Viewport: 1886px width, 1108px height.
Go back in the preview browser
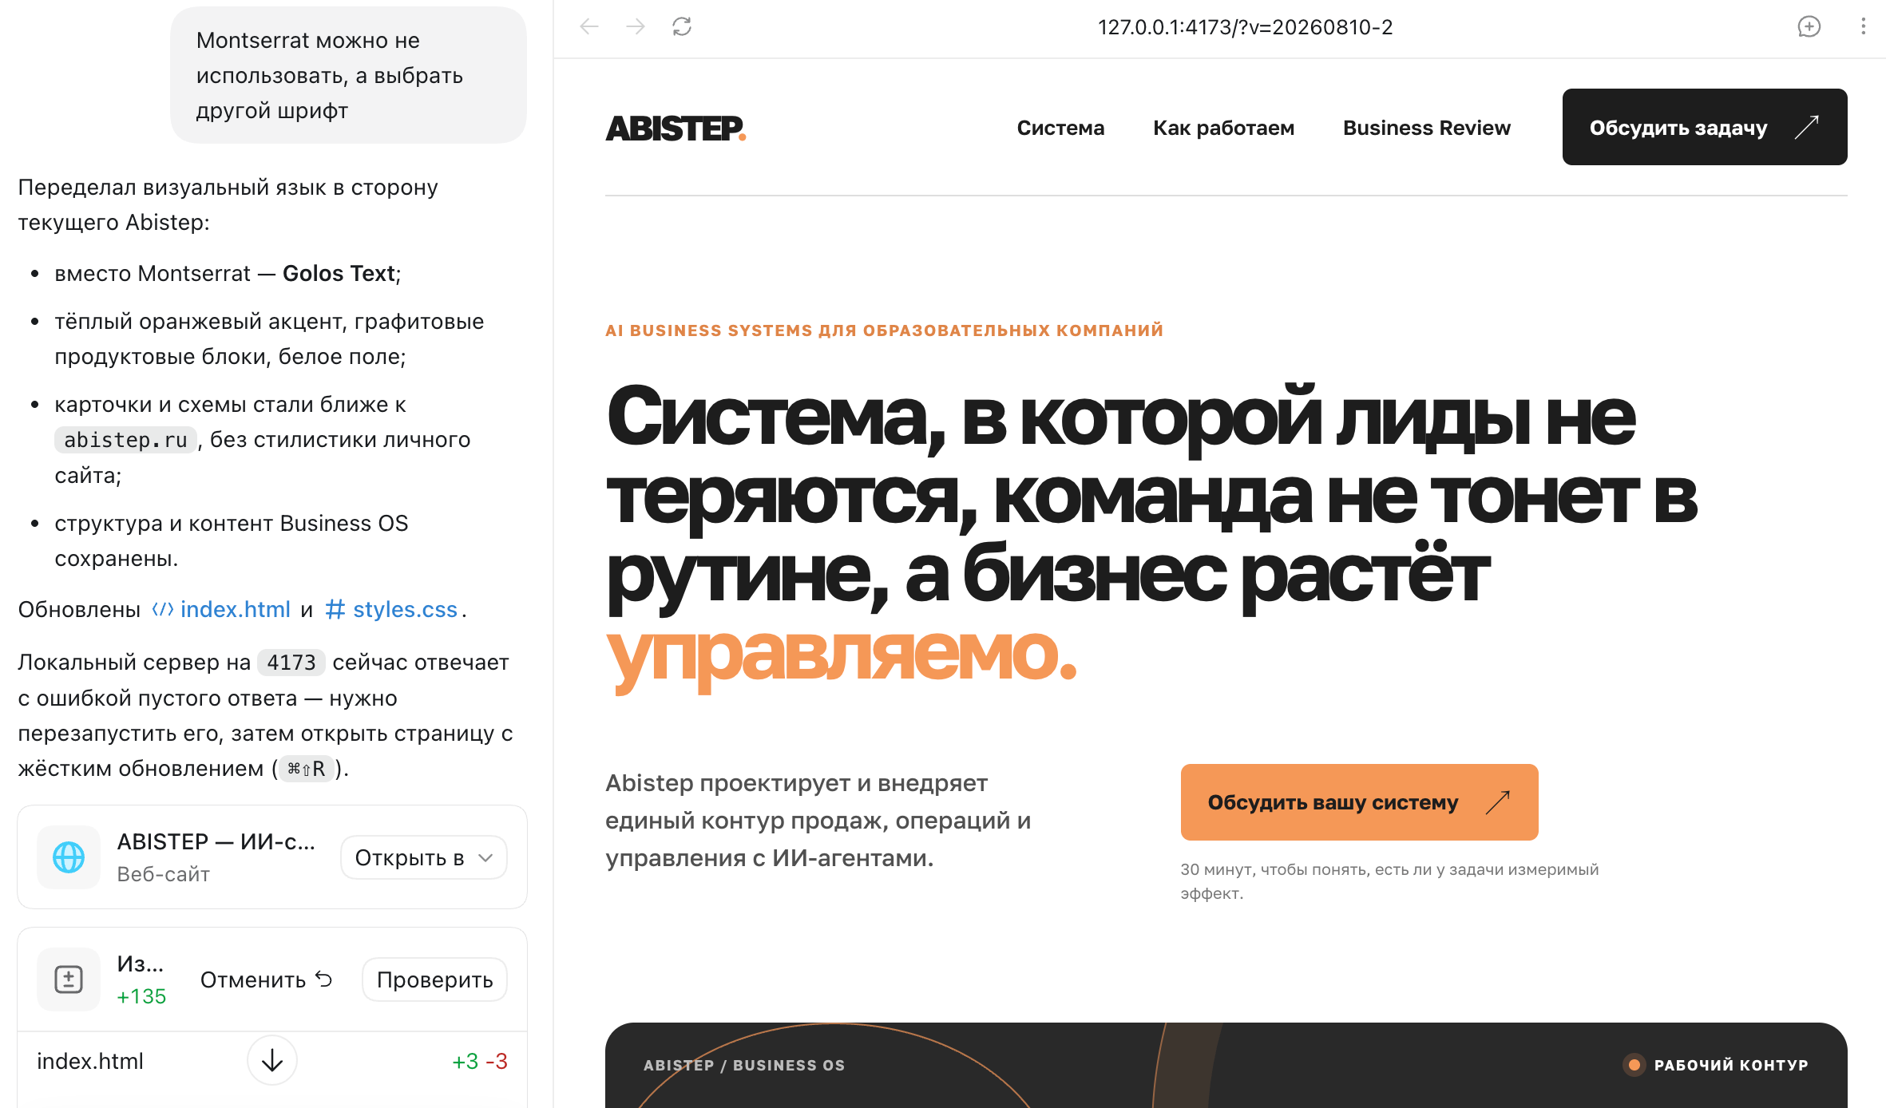(589, 27)
